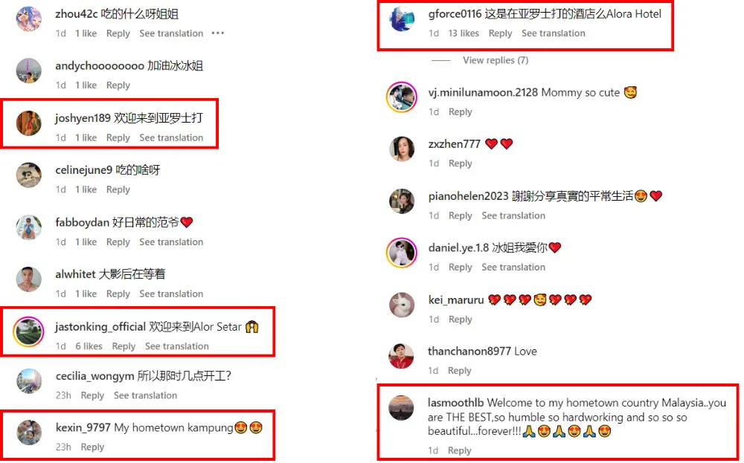
Task: Open zxzhen777's profile photo
Action: [x=402, y=149]
